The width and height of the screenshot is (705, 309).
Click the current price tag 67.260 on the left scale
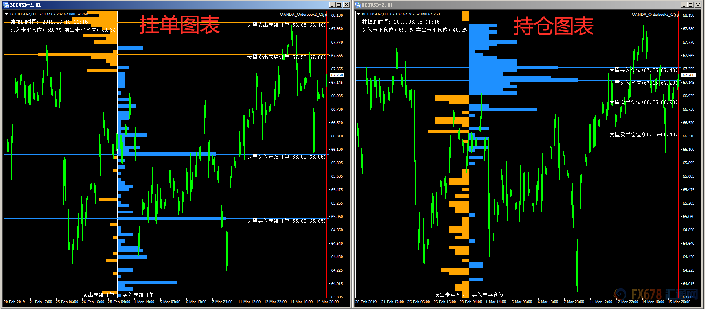[337, 75]
